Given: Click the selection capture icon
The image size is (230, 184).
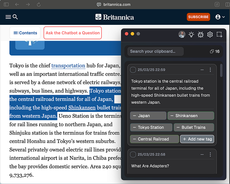Looking at the screenshot, I should [x=219, y=34].
